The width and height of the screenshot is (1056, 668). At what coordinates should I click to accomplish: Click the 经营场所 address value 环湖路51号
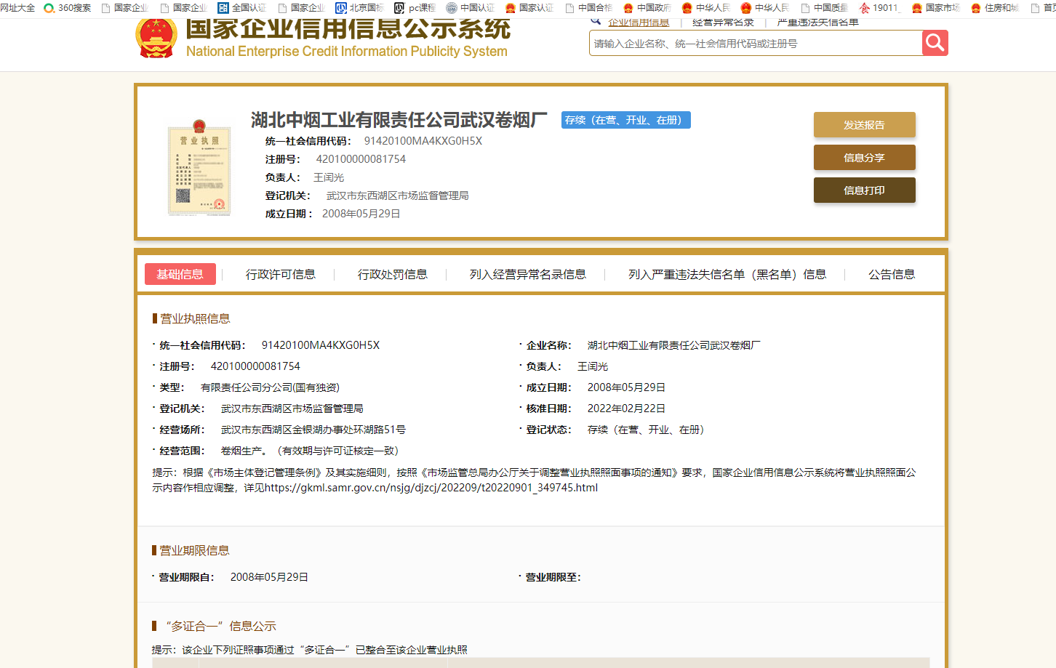(x=375, y=430)
